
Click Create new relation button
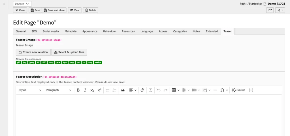coord(33,52)
